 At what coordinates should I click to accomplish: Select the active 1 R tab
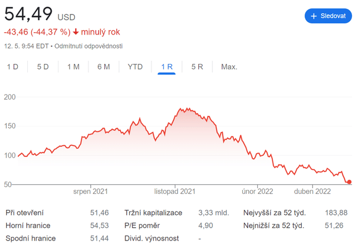pyautogui.click(x=167, y=67)
